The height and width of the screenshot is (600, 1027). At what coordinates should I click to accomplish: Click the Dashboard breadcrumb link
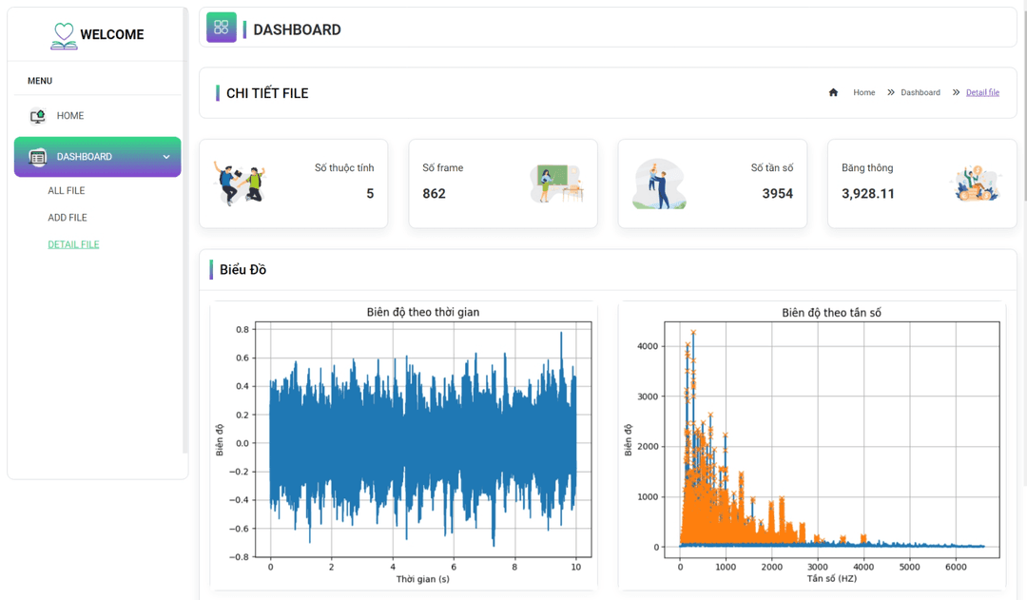pos(920,93)
